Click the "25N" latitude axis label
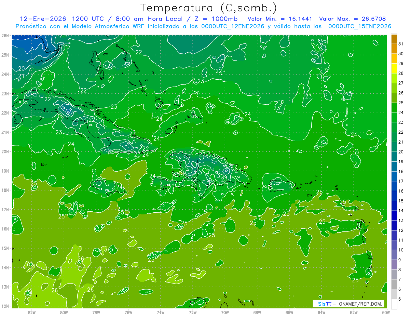The height and width of the screenshot is (317, 410). pos(5,55)
